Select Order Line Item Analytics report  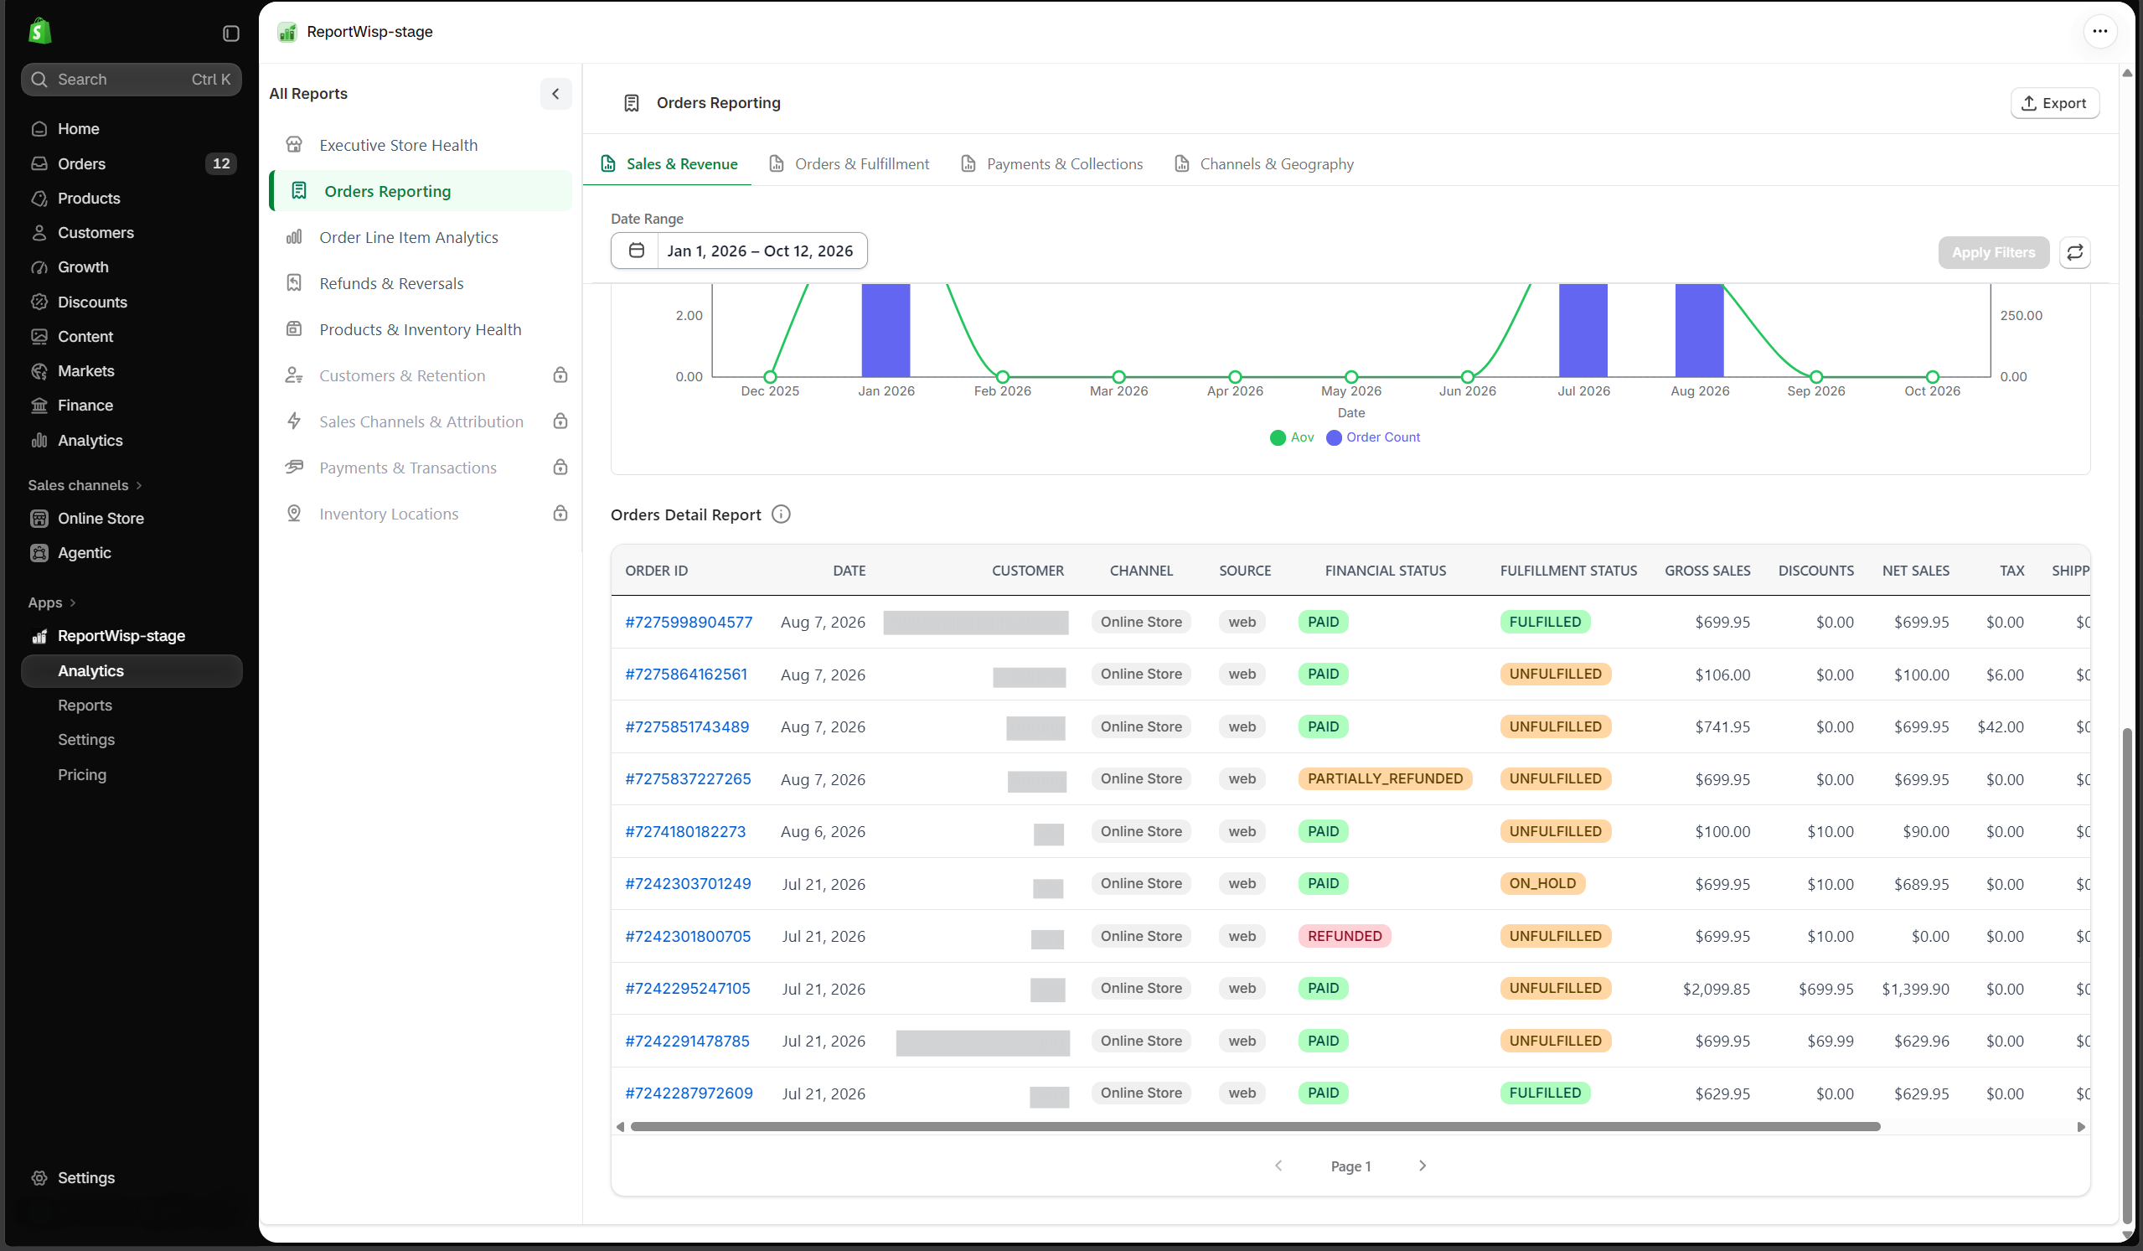[x=420, y=237]
